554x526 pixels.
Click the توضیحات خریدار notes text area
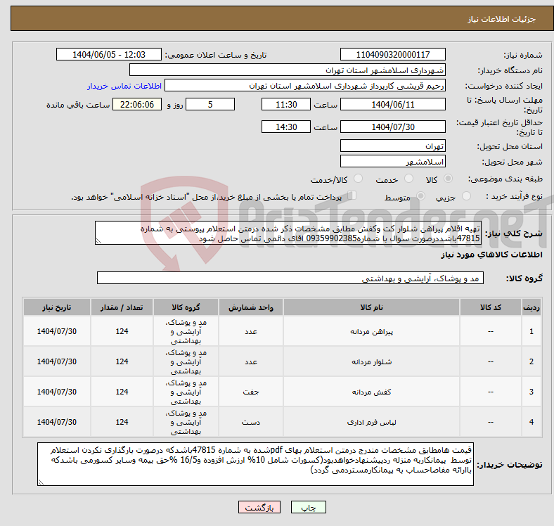tap(255, 464)
